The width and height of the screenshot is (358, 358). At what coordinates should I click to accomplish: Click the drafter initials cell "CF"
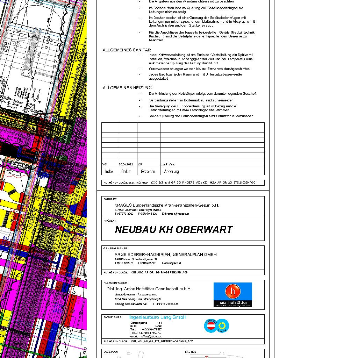click(x=140, y=164)
